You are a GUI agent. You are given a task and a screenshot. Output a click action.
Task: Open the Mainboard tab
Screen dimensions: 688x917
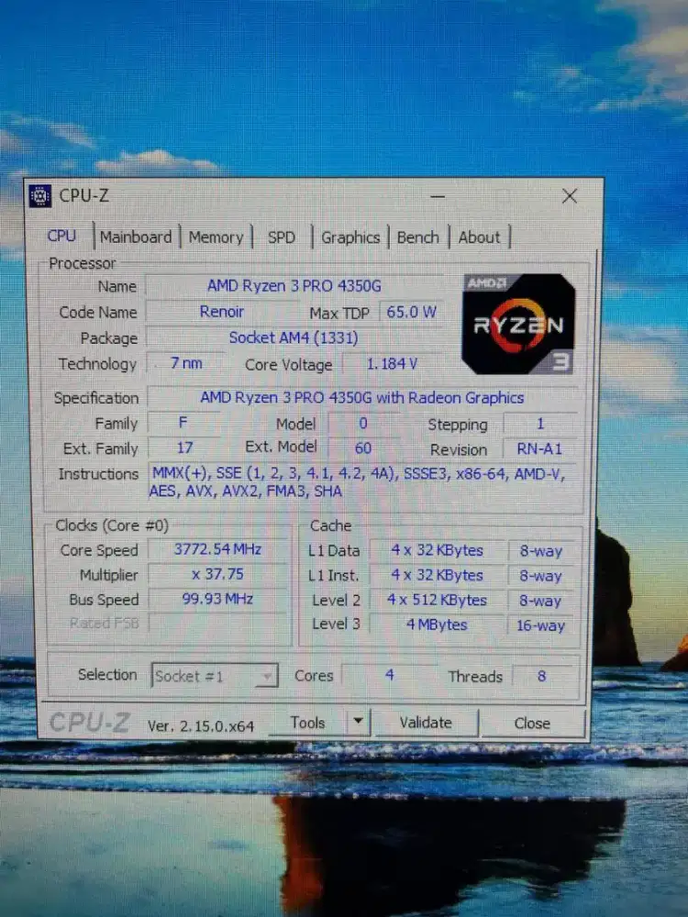136,237
